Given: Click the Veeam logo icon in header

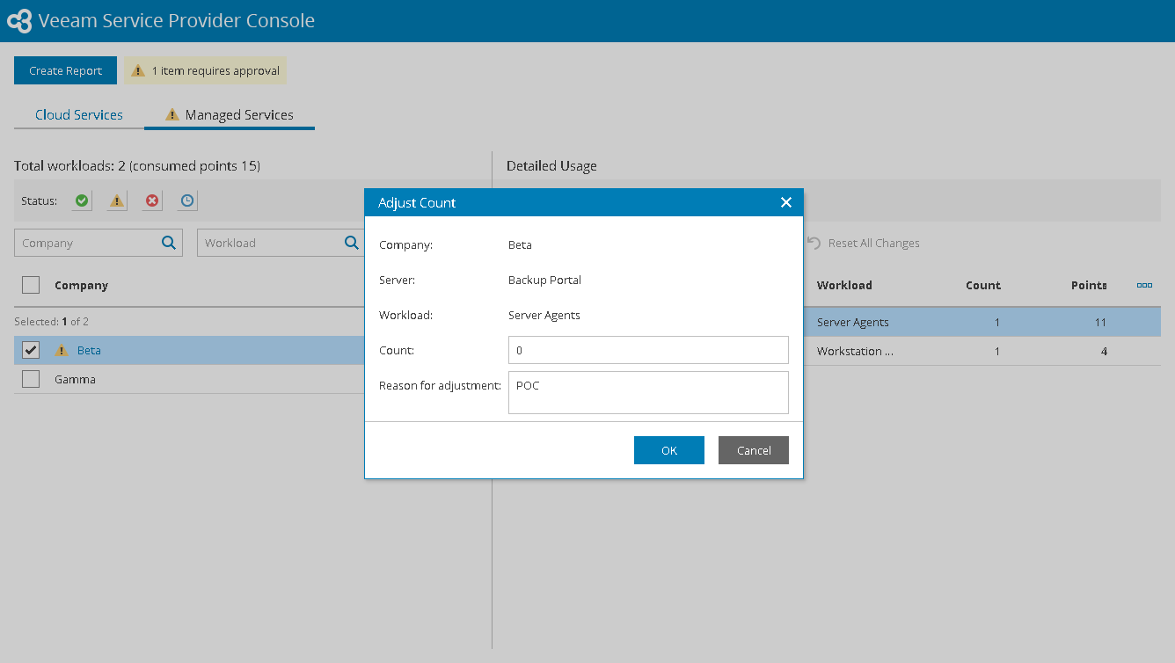Looking at the screenshot, I should pyautogui.click(x=19, y=21).
